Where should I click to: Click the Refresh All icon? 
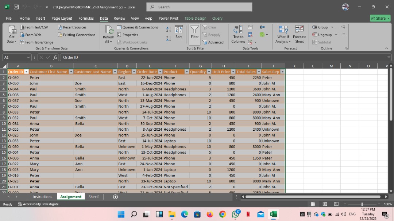[x=109, y=29]
